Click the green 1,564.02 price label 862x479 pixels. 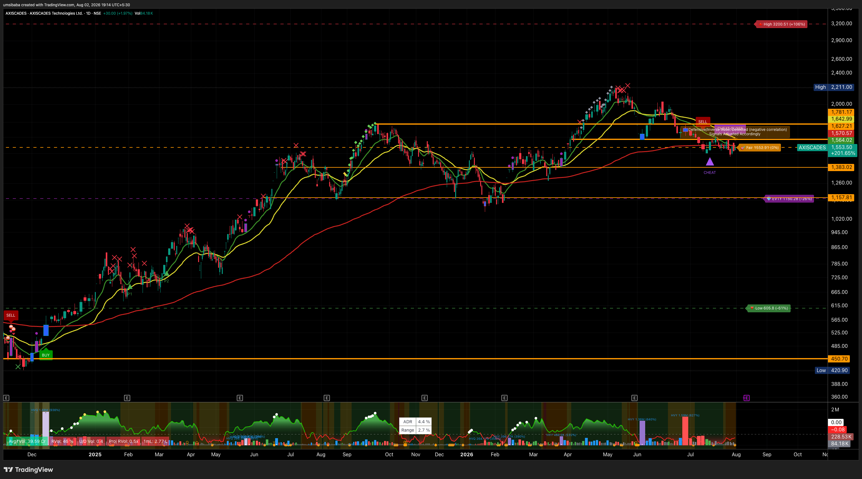coord(841,140)
